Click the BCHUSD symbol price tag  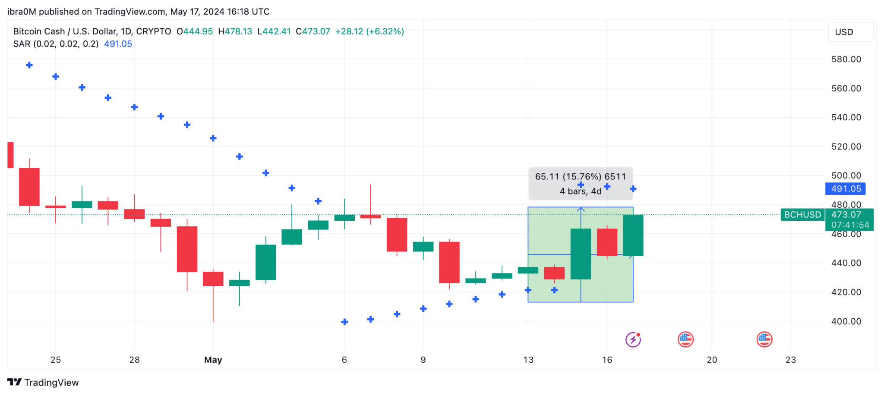[802, 214]
